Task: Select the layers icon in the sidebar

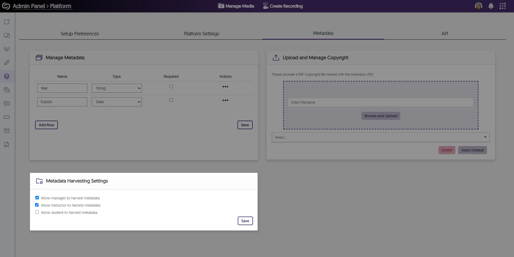Action: tap(7, 76)
